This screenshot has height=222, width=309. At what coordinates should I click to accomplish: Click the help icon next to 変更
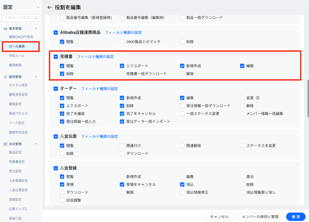[x=257, y=98]
